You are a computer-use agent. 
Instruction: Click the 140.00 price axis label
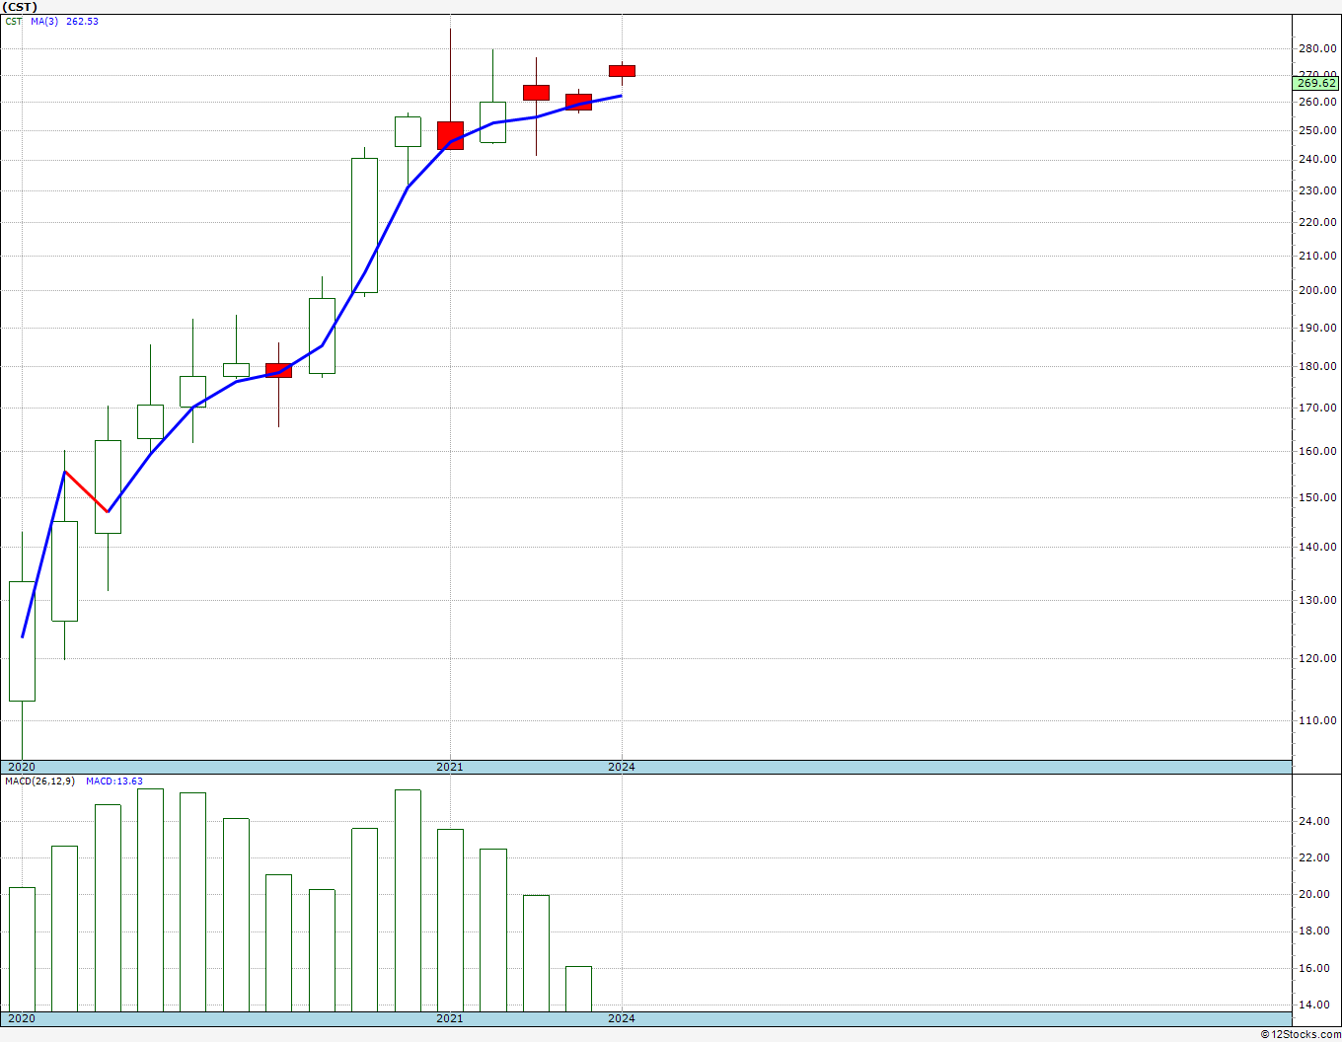pos(1317,547)
